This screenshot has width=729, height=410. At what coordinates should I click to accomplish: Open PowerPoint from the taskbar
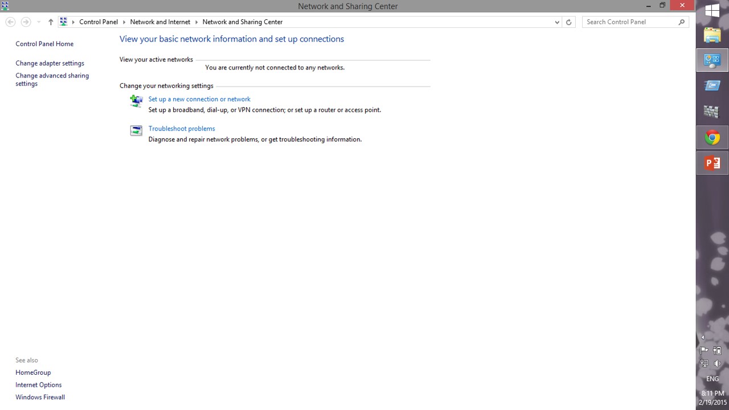coord(712,163)
